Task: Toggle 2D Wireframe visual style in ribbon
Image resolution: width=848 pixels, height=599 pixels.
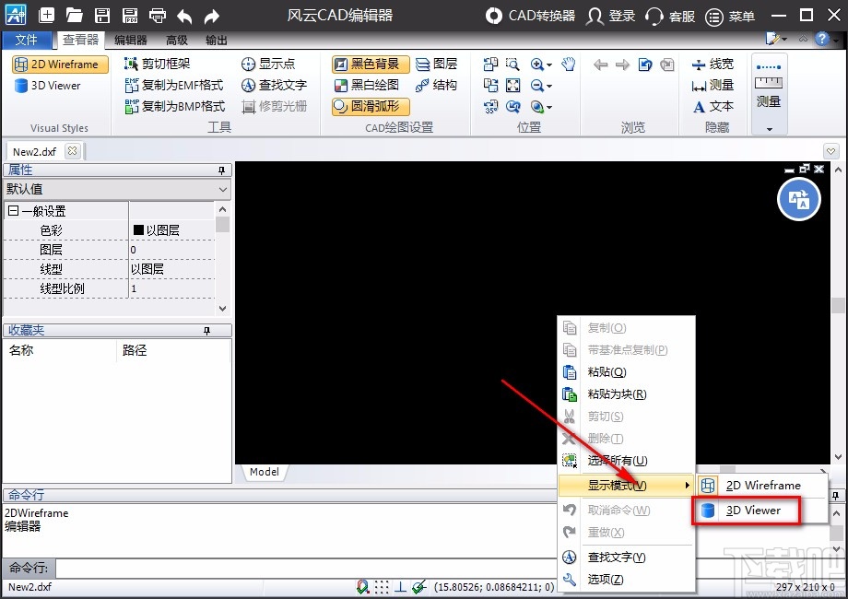Action: click(x=60, y=65)
